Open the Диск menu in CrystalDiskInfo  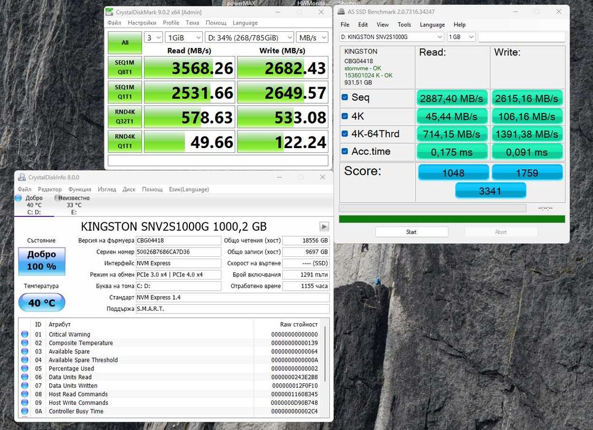click(129, 189)
